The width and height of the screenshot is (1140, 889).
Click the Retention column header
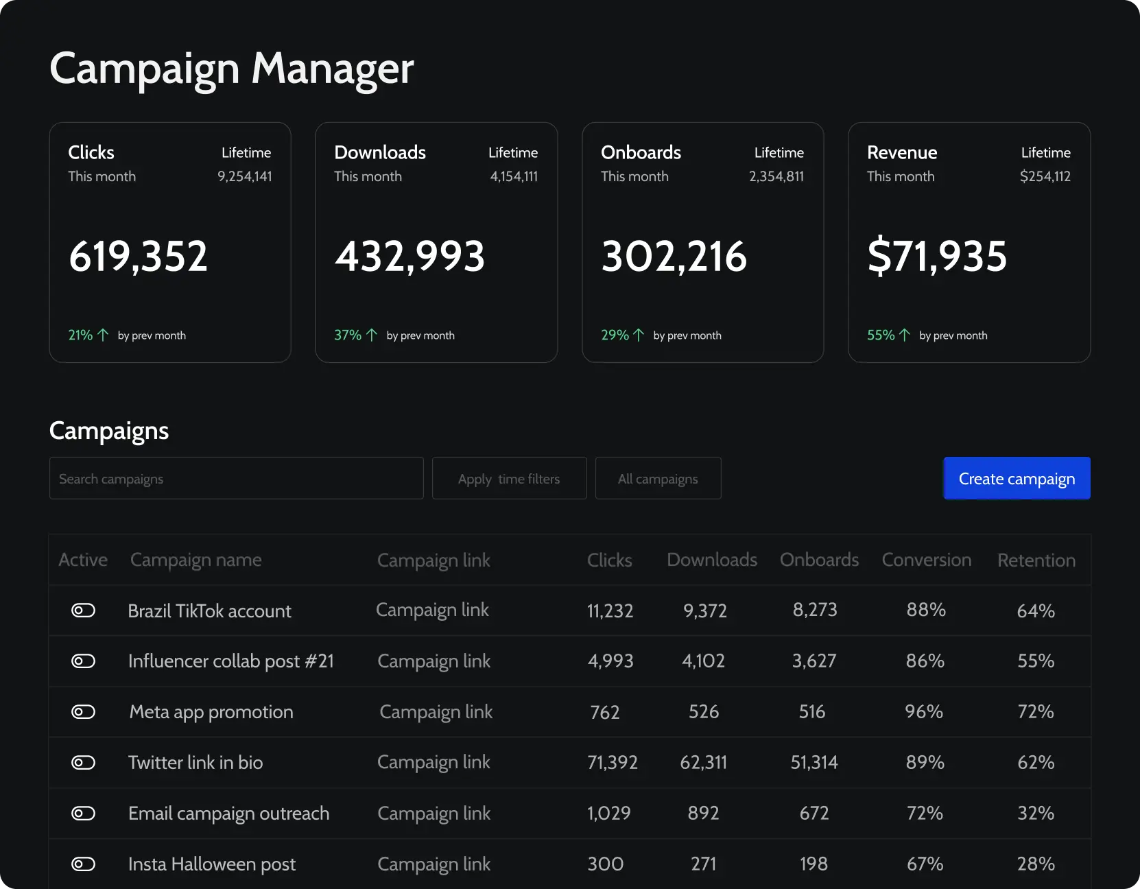(1036, 560)
